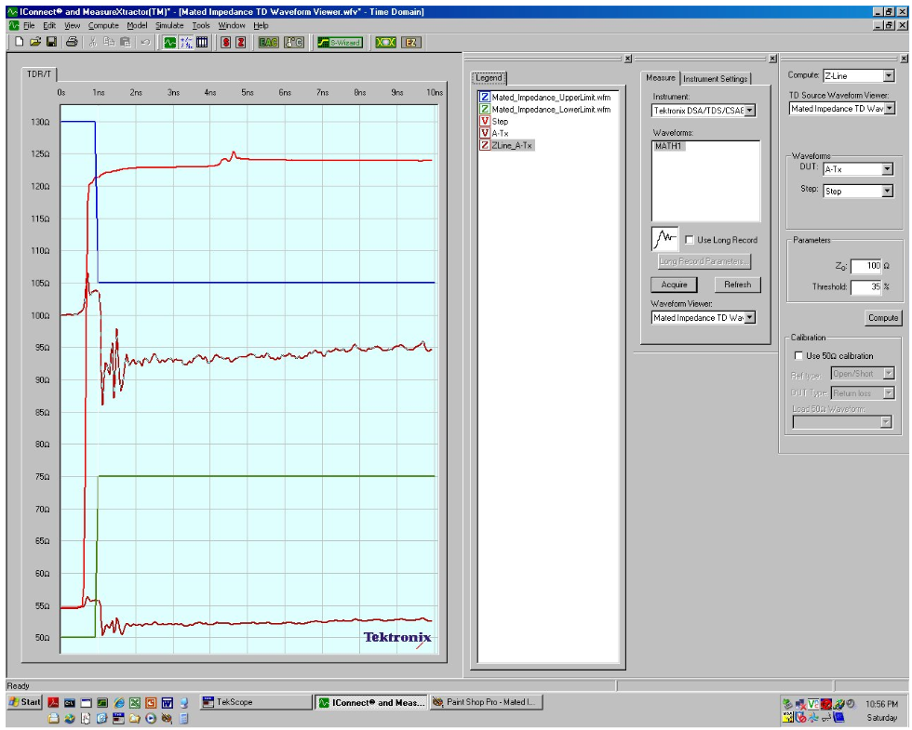Switch to the Instrument Settings tab
Viewport: 912px width, 730px height.
point(716,78)
